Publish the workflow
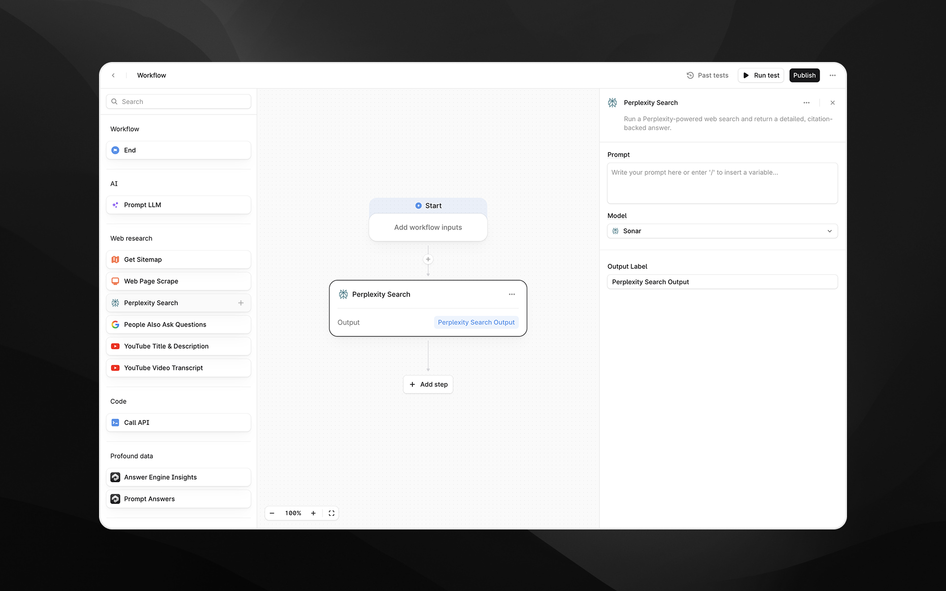The width and height of the screenshot is (946, 591). click(x=804, y=75)
